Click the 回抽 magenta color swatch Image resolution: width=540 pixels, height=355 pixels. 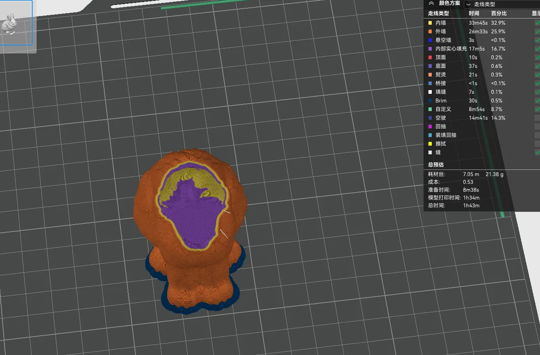pyautogui.click(x=431, y=127)
